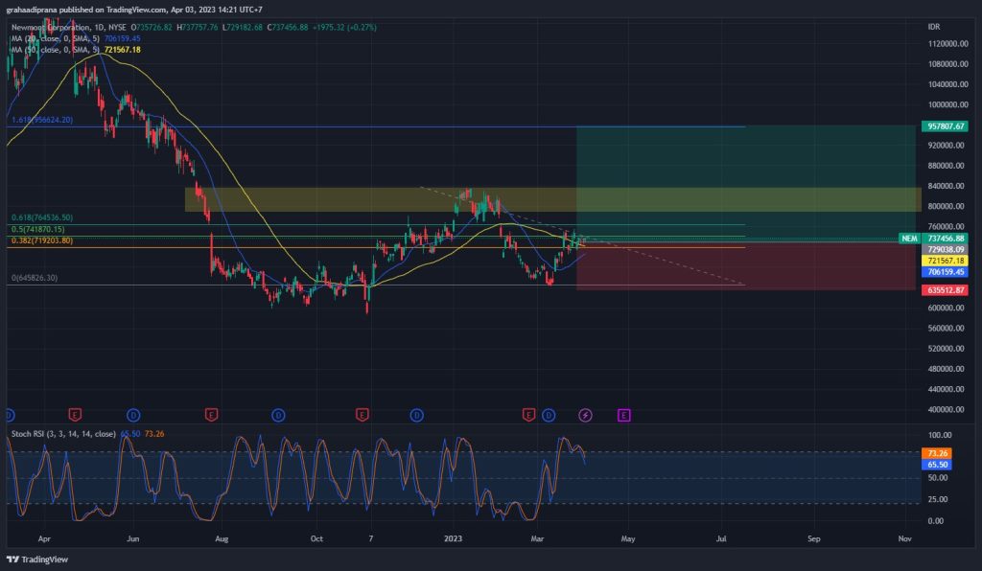This screenshot has width=982, height=571.
Task: Click the MA 50 indicator legend
Action: (x=76, y=50)
